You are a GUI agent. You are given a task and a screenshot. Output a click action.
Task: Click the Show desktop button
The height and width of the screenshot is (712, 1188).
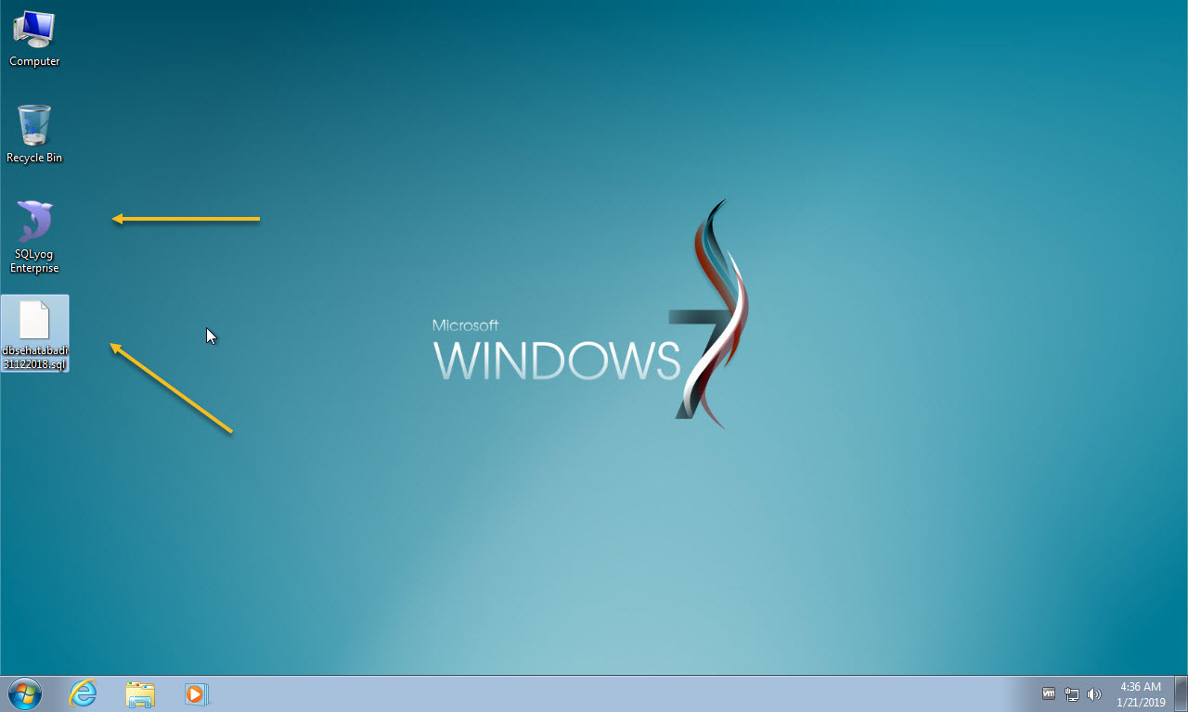click(x=1181, y=693)
